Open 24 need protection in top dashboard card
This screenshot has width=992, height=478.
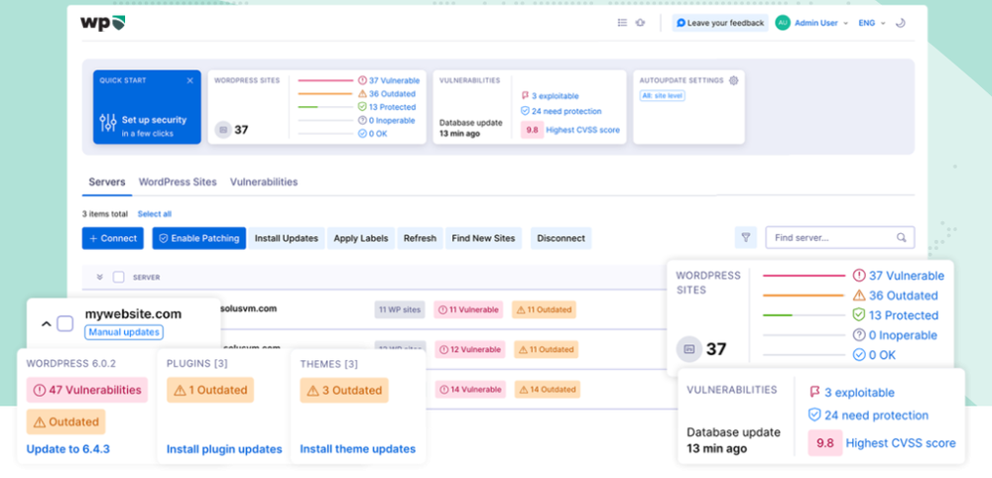click(560, 111)
